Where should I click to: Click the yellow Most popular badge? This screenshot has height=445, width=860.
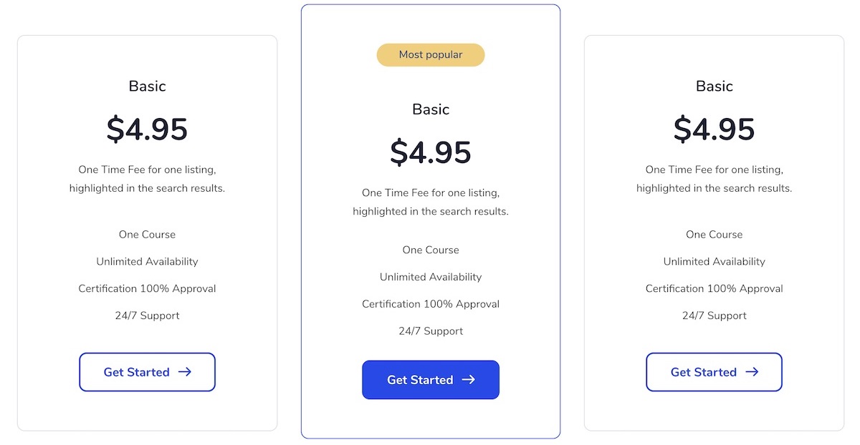[431, 55]
